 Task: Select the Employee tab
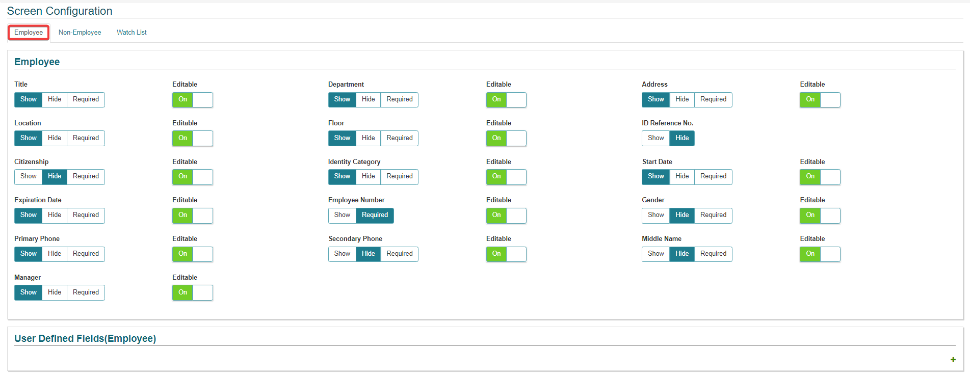[x=29, y=33]
